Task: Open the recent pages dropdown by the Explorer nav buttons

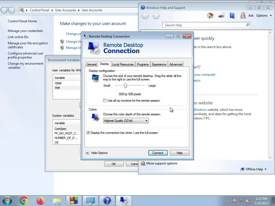Action: [x=17, y=10]
